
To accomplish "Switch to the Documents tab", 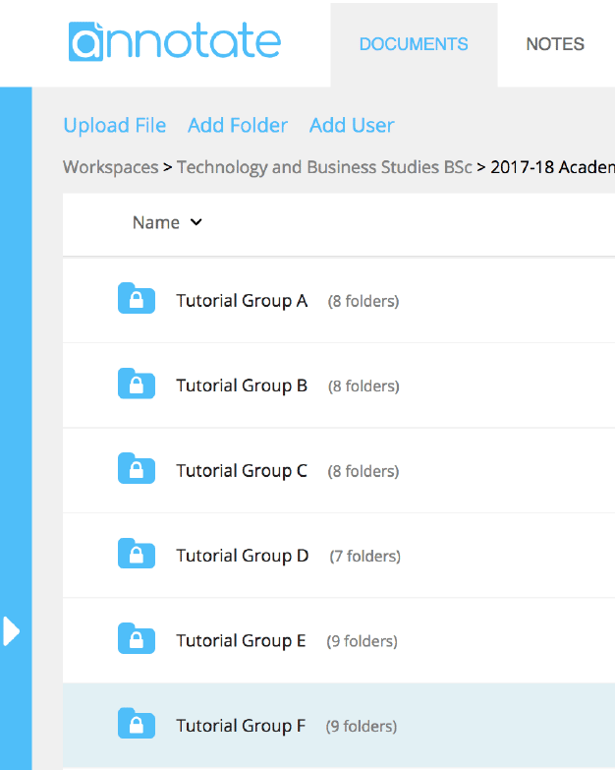I will (x=414, y=44).
